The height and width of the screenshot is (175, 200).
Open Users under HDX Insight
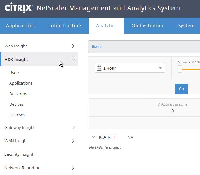tap(14, 73)
